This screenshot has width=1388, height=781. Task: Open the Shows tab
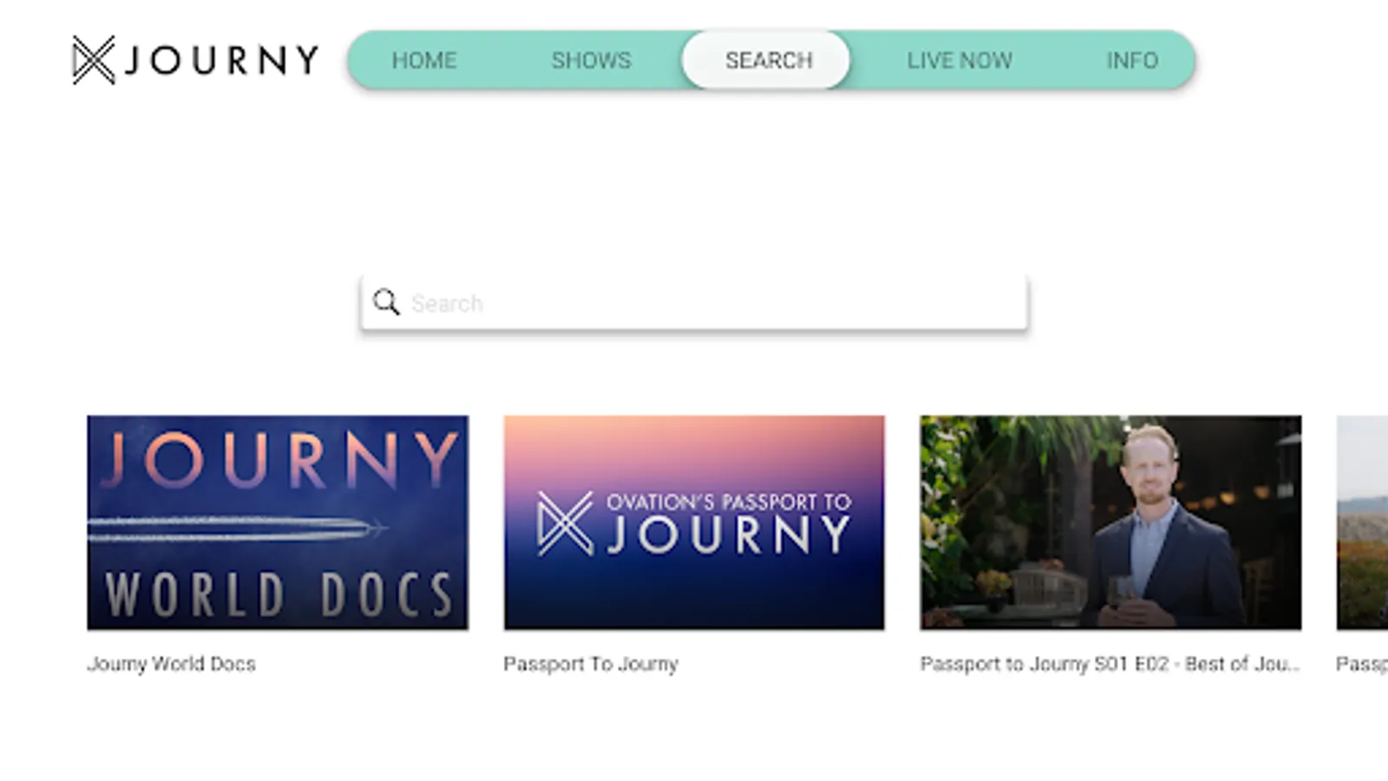(592, 60)
